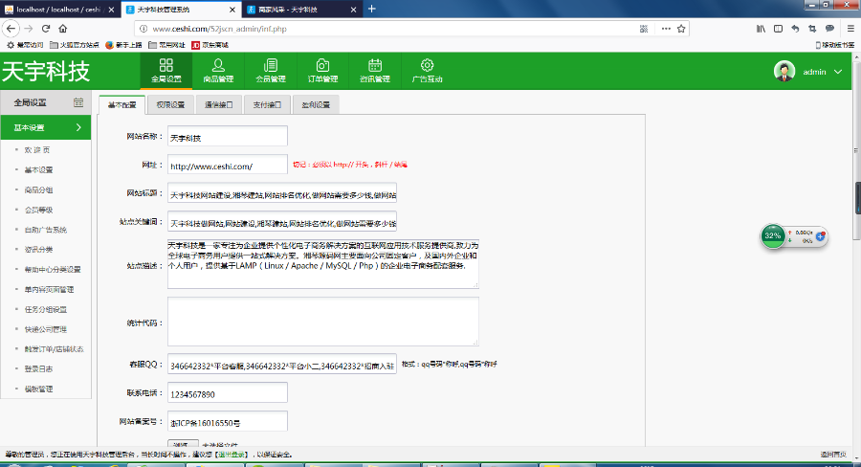This screenshot has height=467, width=861.
Task: Open the 移动版书签 bookmarks button
Action: [x=834, y=45]
